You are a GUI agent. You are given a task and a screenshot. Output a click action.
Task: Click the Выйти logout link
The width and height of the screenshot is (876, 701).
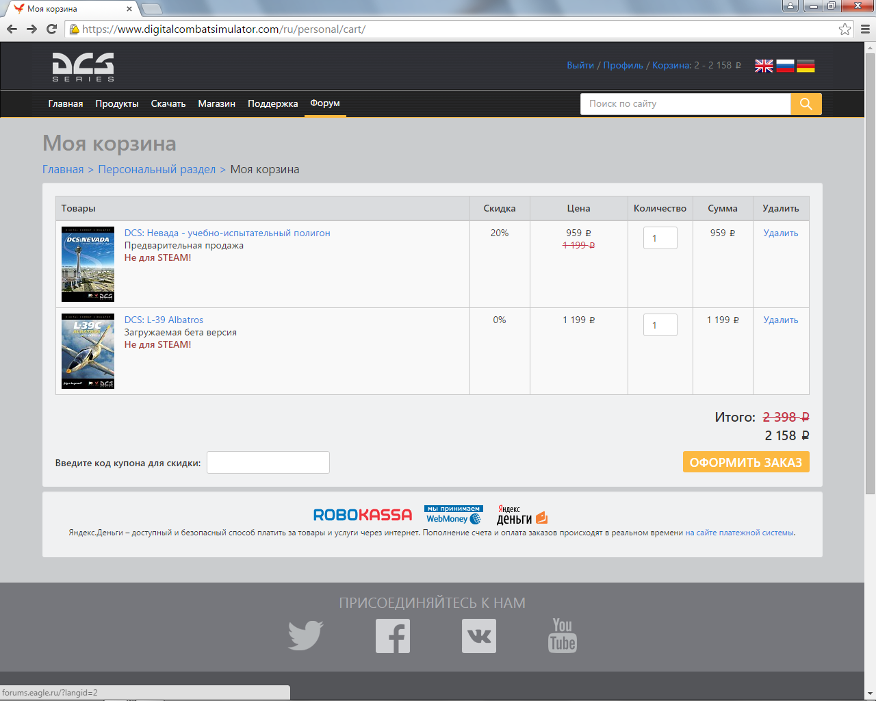(580, 65)
